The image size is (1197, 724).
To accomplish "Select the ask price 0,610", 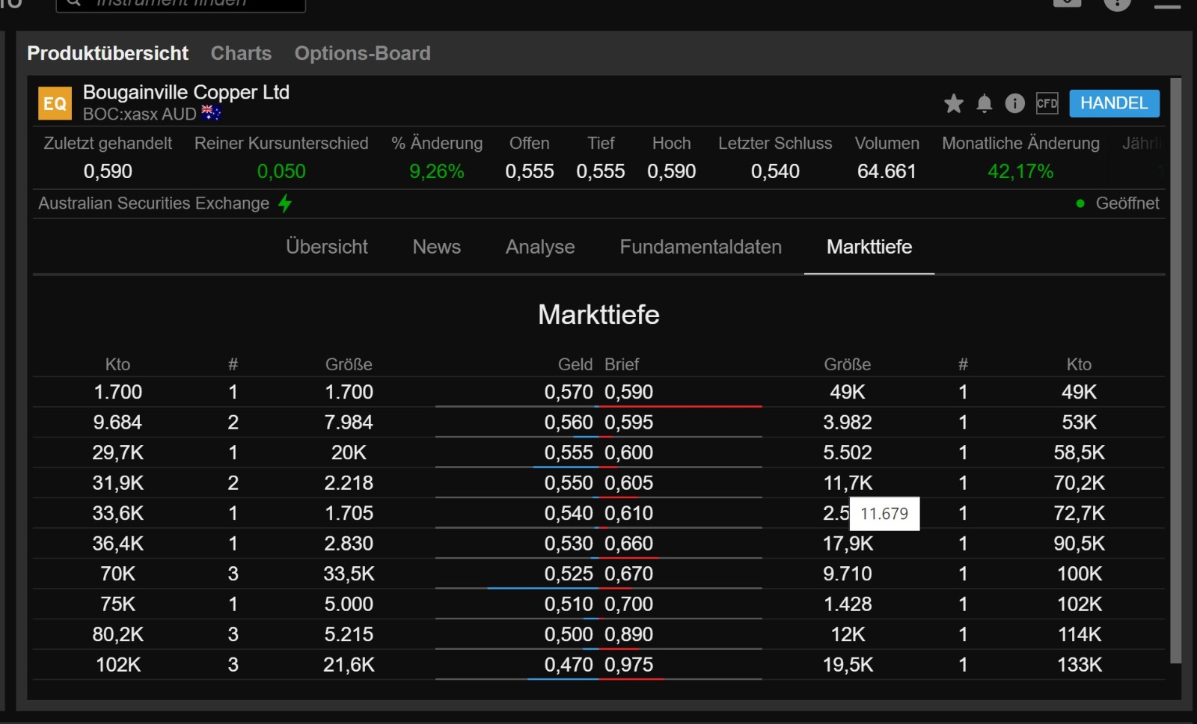I will (629, 513).
